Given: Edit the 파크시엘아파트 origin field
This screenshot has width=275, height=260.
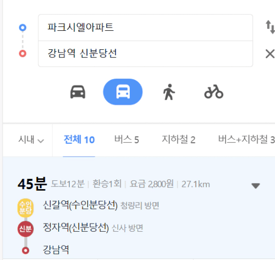Looking at the screenshot, I should [145, 28].
